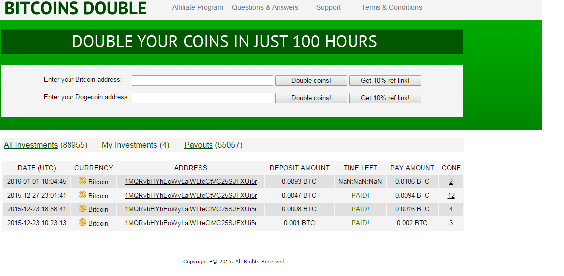Get 10% ref link for Dogecoin

coord(385,98)
